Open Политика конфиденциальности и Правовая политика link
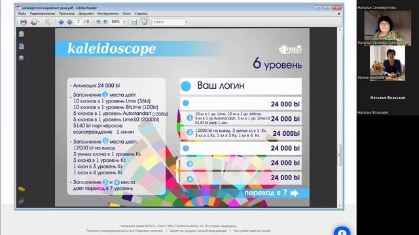This screenshot has width=419, height=235. click(124, 230)
